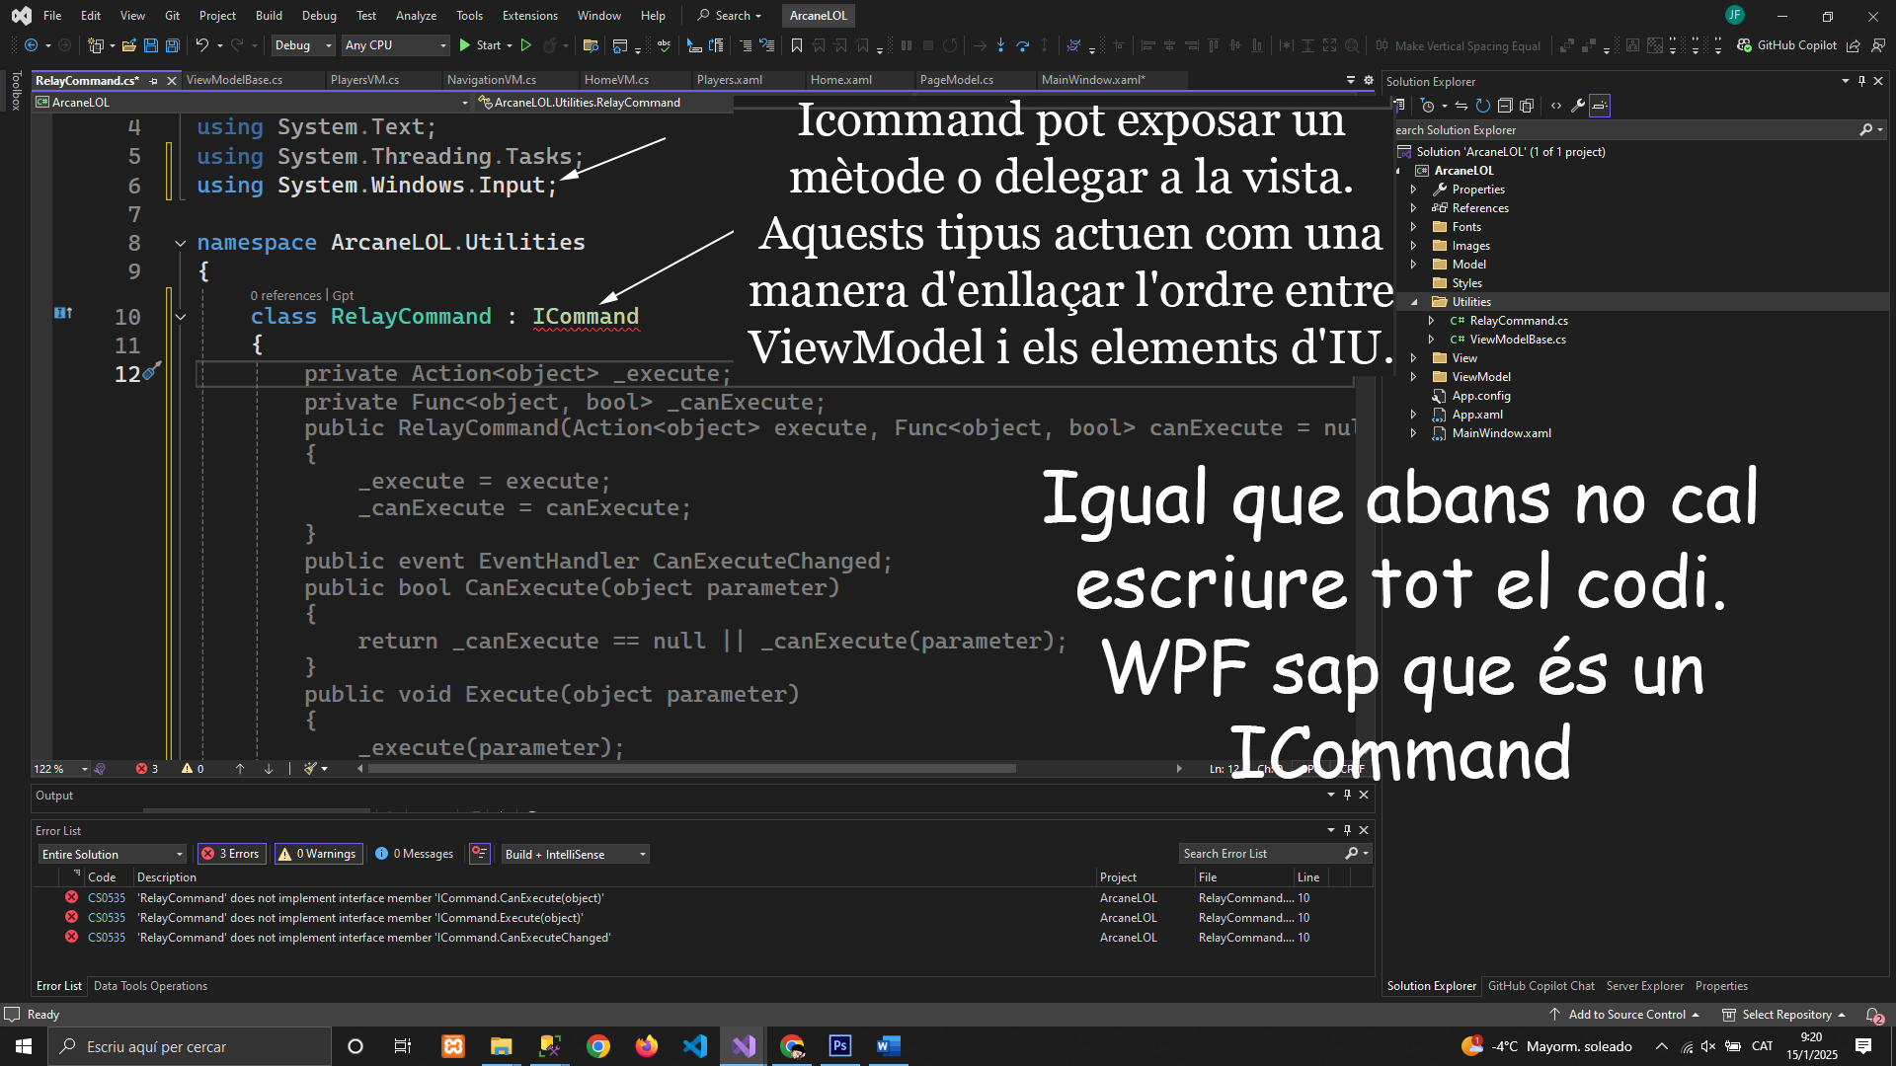Toggle the 0 Warnings filter
The height and width of the screenshot is (1066, 1896).
(318, 854)
